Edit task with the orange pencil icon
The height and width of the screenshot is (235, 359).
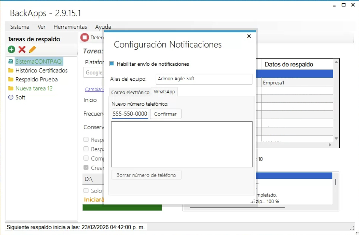pyautogui.click(x=32, y=49)
